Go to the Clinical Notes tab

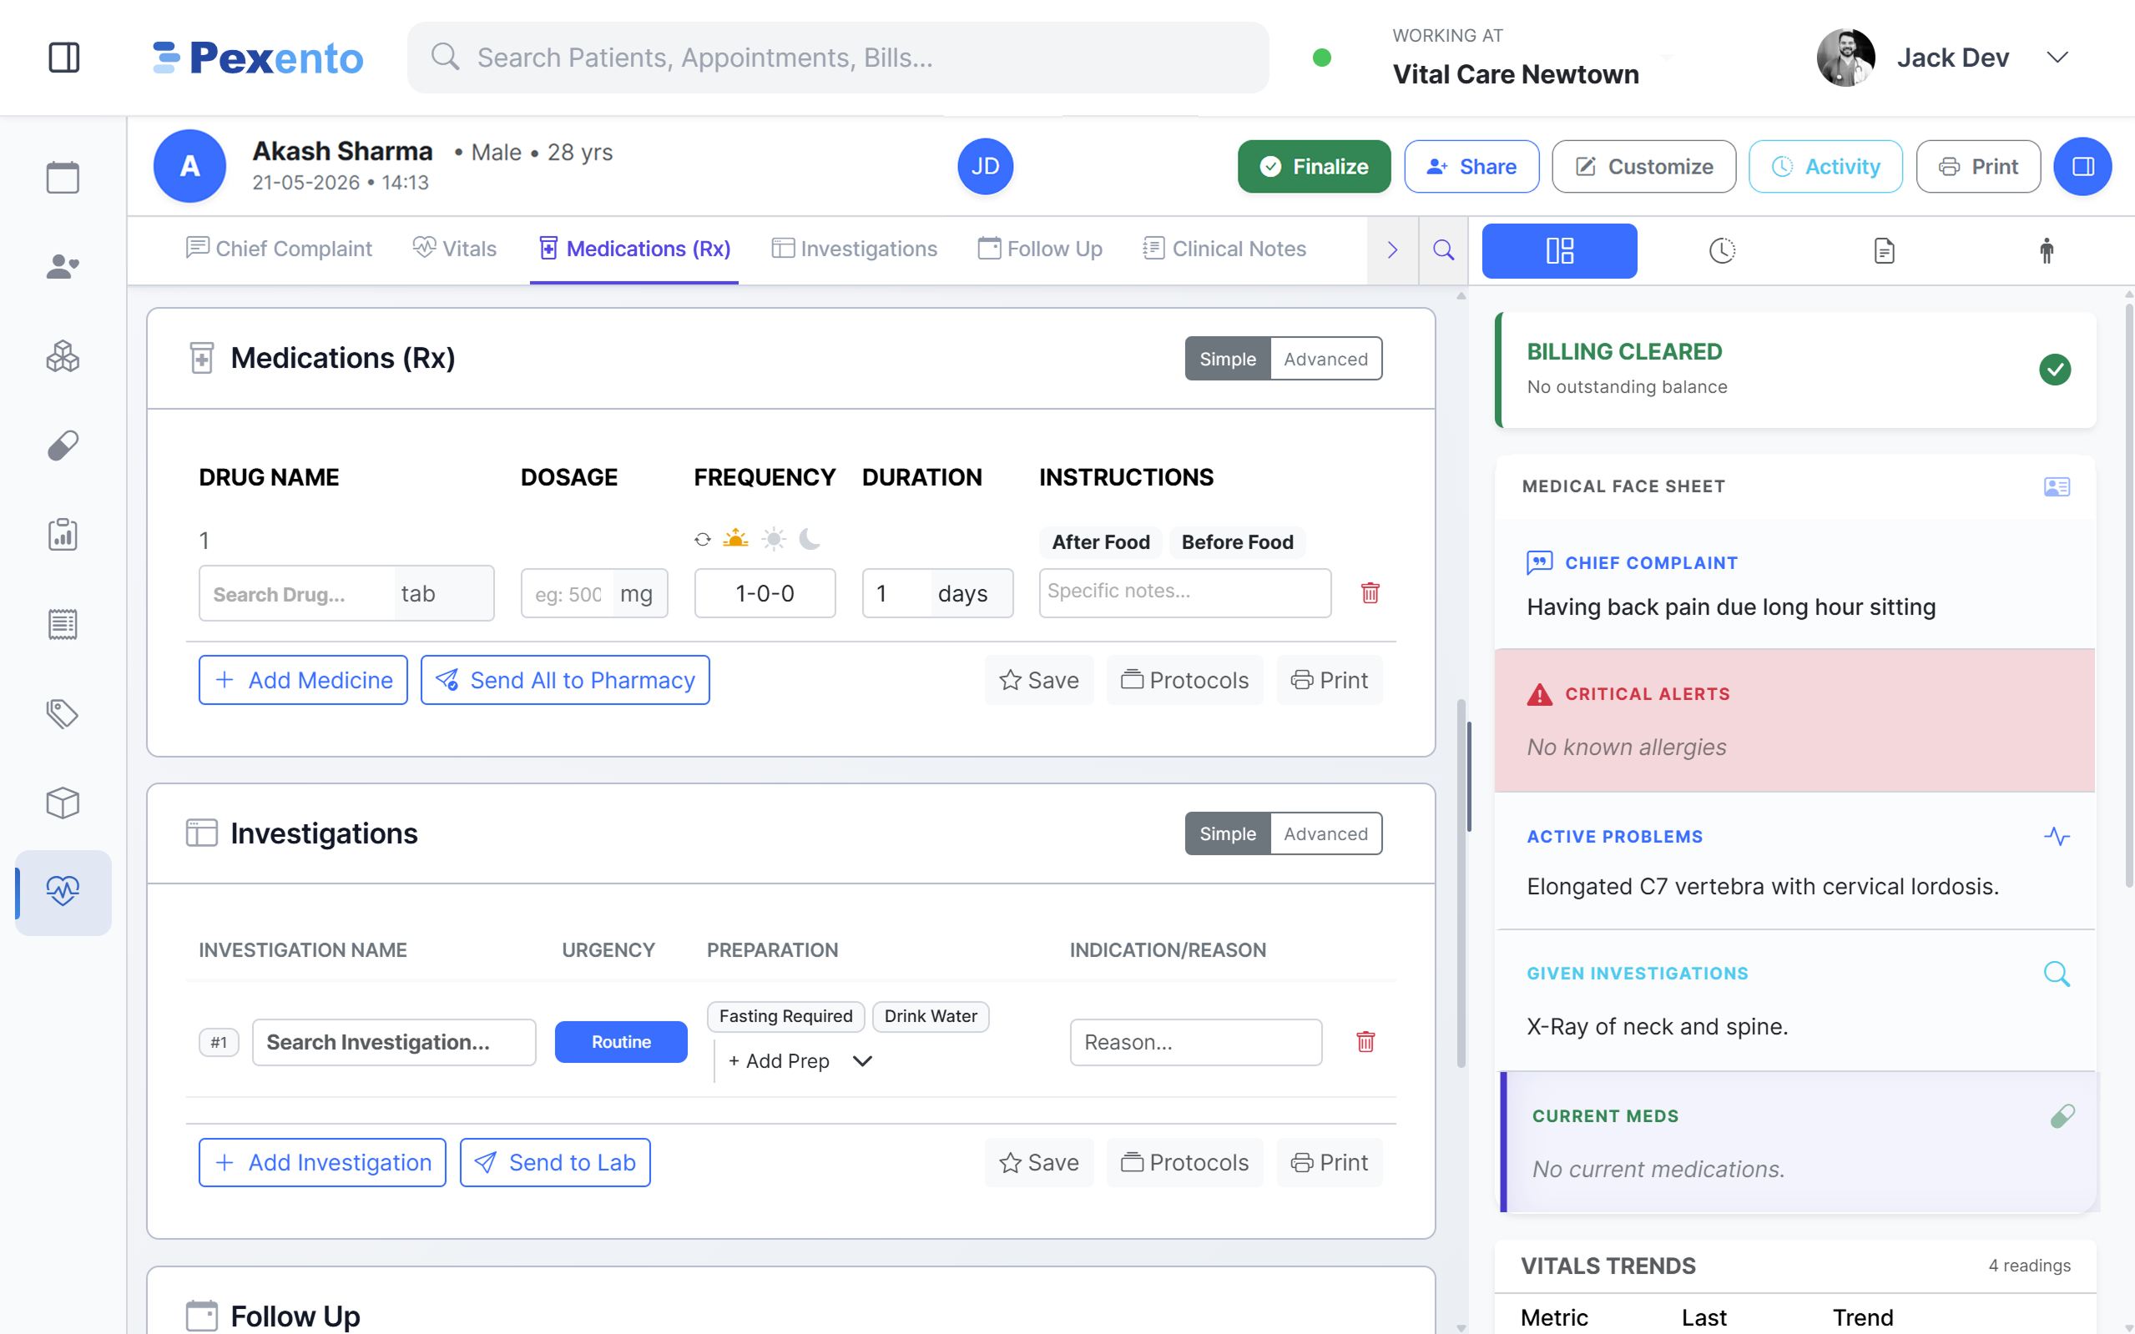pyautogui.click(x=1224, y=249)
